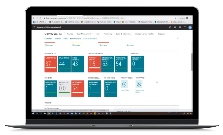Click arrow on Requests to Approve tile

pos(133,70)
